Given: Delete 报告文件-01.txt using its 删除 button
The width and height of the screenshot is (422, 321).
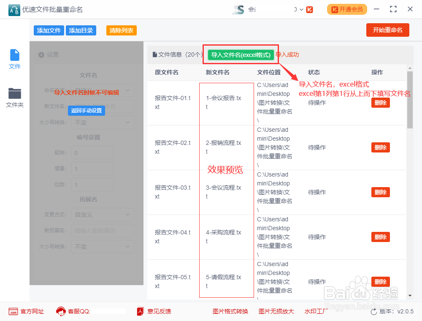Looking at the screenshot, I should [380, 102].
